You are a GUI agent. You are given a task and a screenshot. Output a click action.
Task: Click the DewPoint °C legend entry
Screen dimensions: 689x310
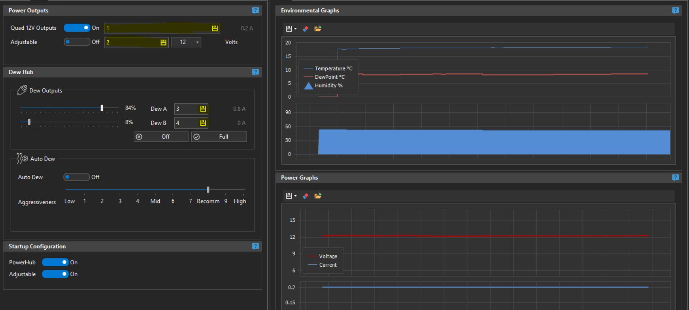[324, 77]
